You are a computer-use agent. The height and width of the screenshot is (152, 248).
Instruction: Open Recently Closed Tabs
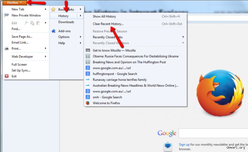(x=108, y=37)
